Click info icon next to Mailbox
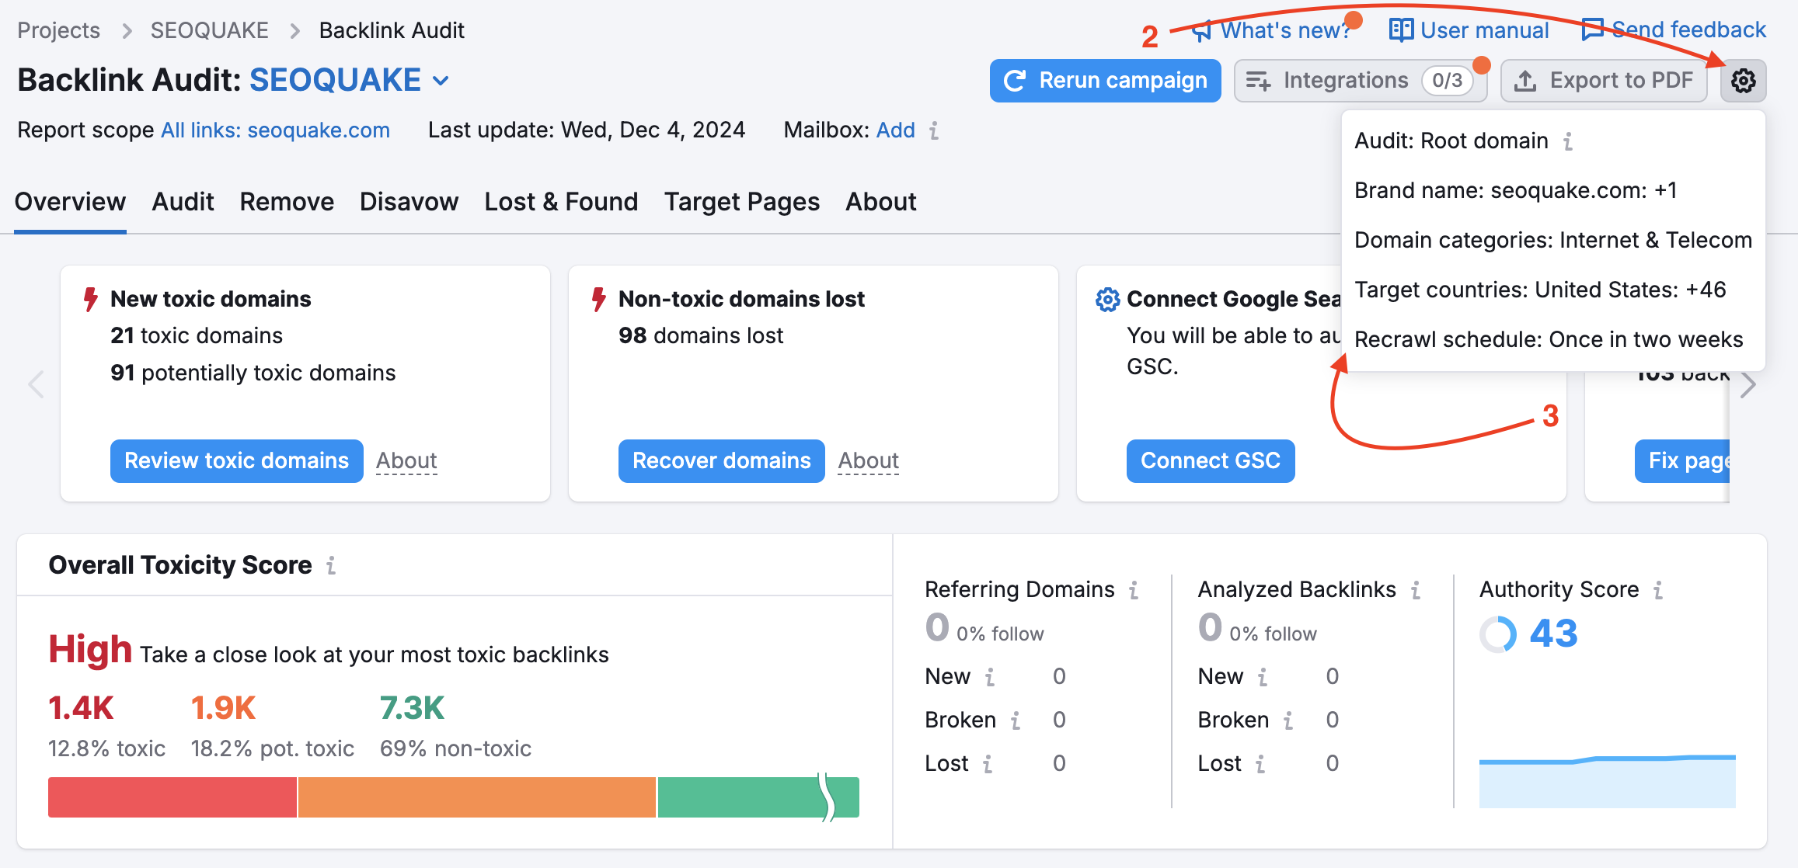The width and height of the screenshot is (1798, 868). (x=934, y=130)
